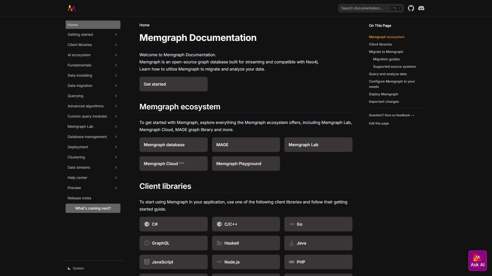Open the Discord community icon
Viewport: 492px width, 276px height.
[421, 8]
